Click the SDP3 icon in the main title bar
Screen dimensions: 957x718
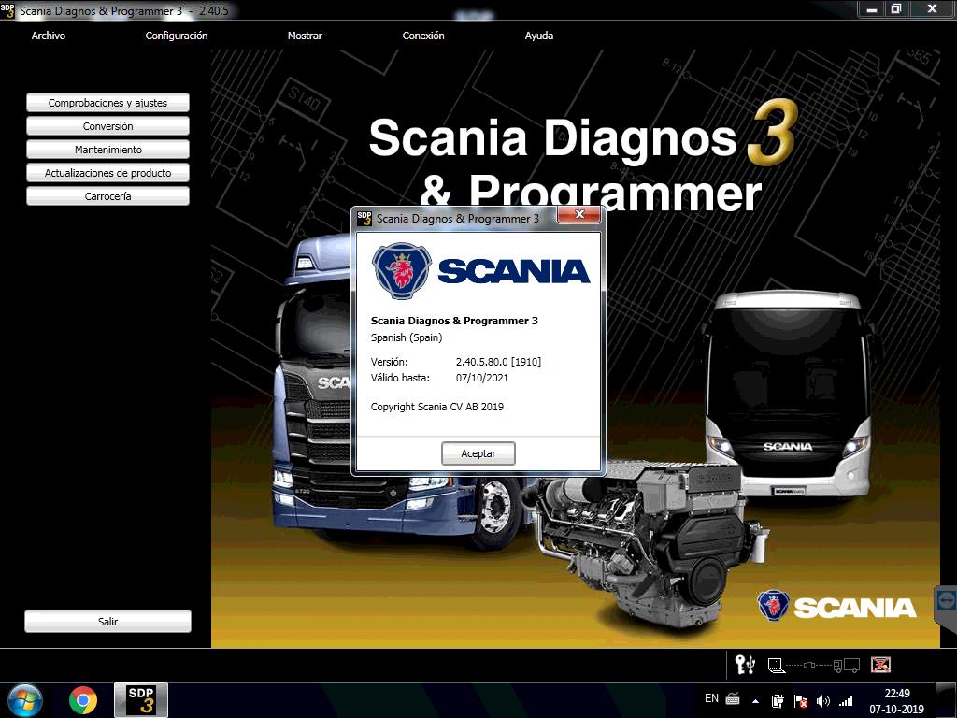pos(7,10)
